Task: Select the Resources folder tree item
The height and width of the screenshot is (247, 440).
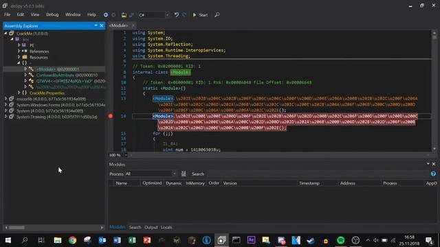Action: (38, 58)
